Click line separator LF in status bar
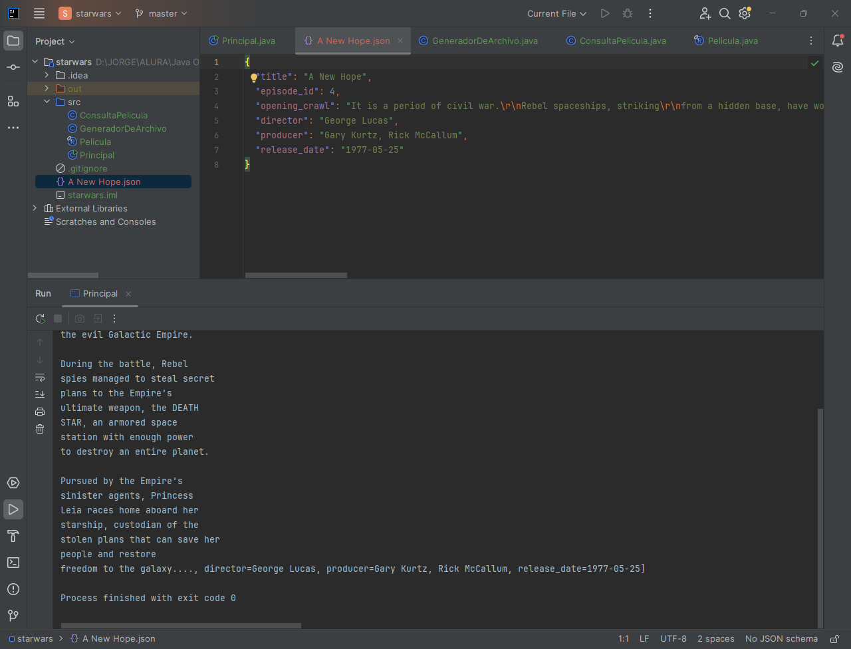The image size is (851, 649). coord(644,639)
